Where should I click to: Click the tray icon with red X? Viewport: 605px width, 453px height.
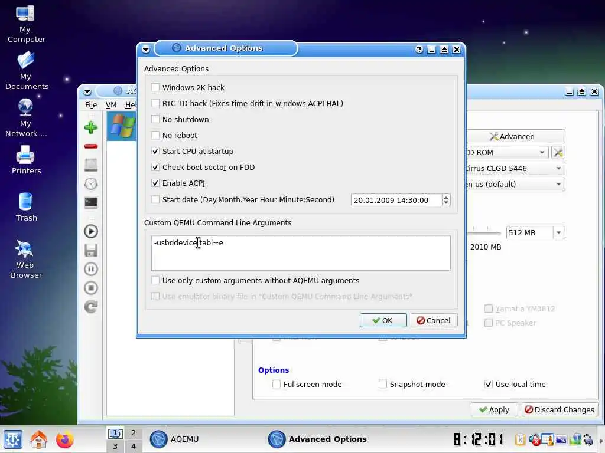(x=534, y=439)
